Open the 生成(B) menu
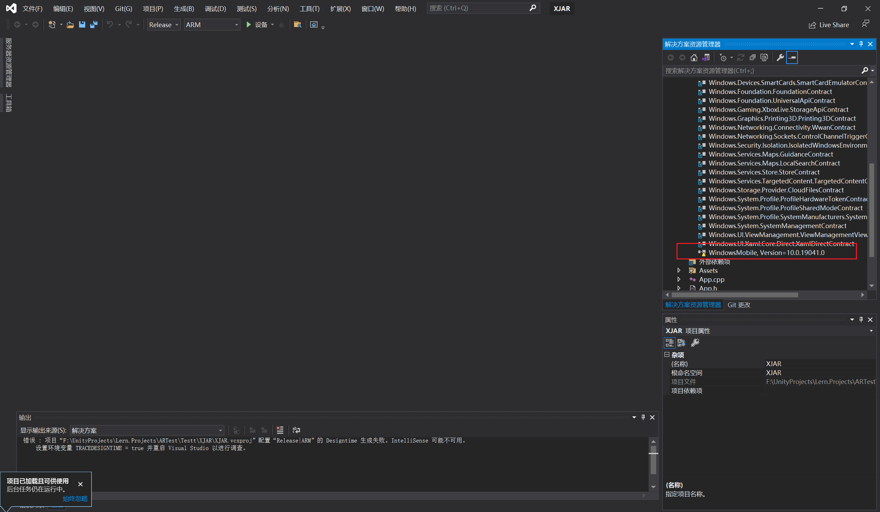 pos(184,8)
